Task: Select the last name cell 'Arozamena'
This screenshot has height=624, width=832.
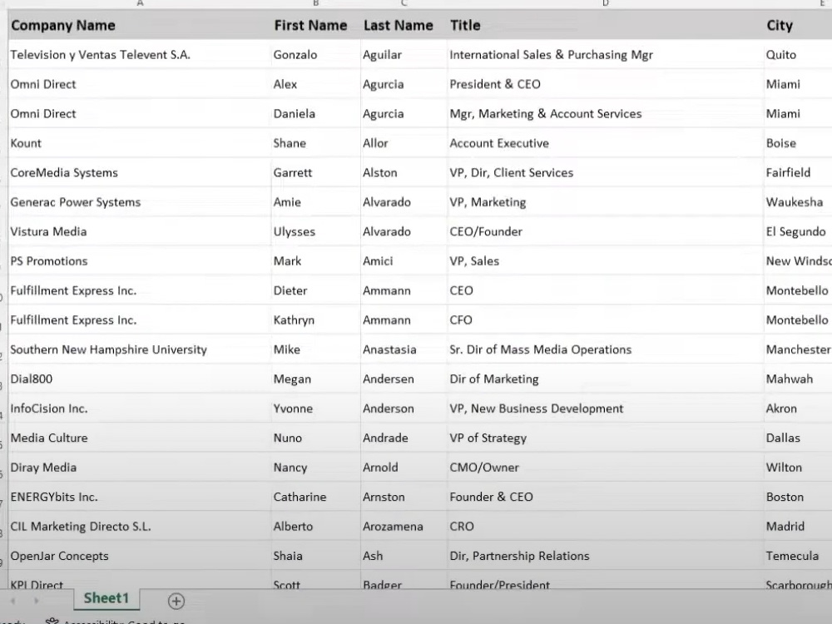Action: click(404, 527)
